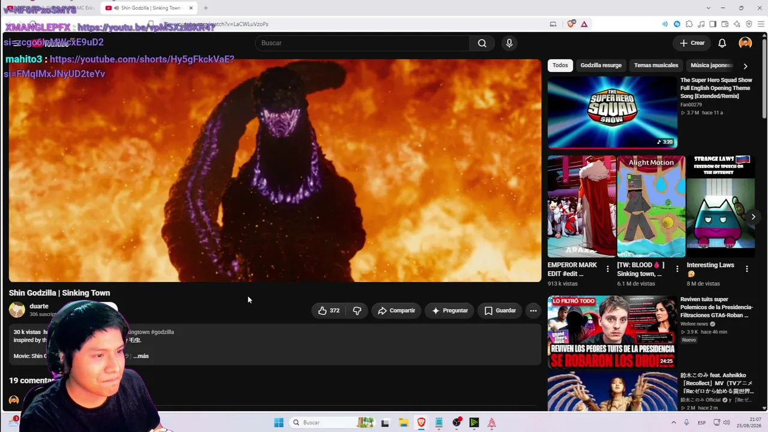Screen dimensions: 768x432
Task: Open more actions for the video
Action: [x=533, y=311]
